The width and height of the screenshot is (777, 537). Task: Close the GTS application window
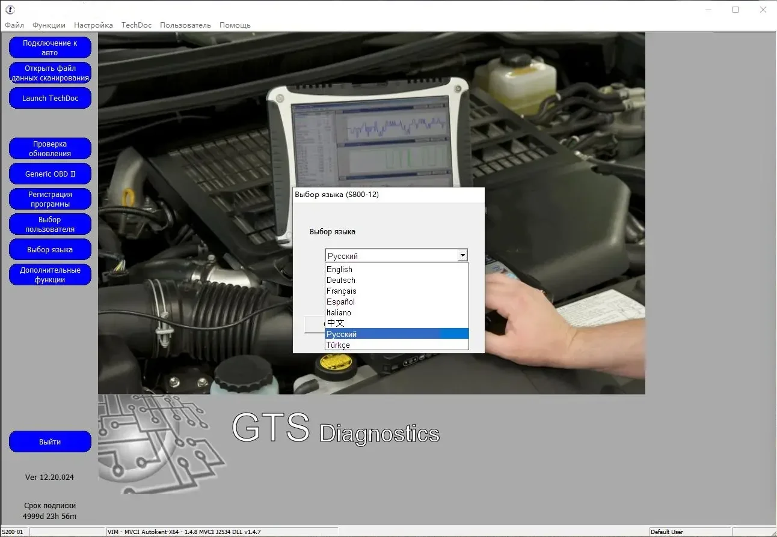point(763,10)
